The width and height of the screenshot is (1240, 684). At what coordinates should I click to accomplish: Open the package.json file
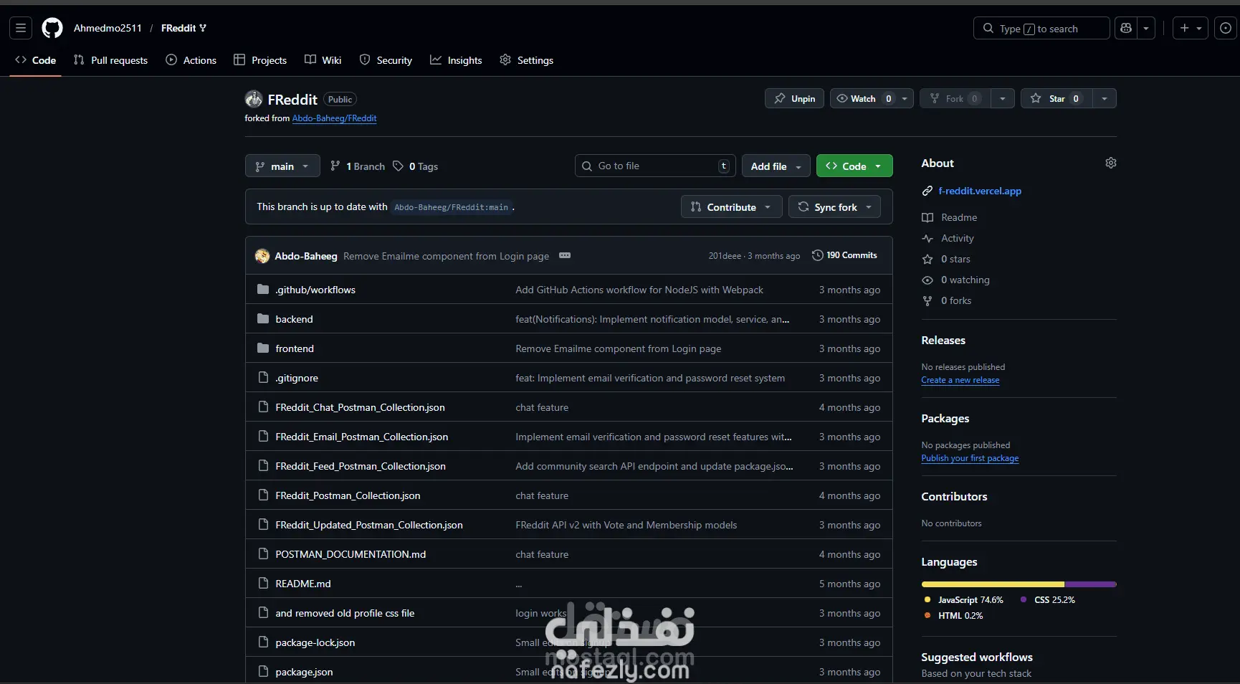[x=304, y=672]
